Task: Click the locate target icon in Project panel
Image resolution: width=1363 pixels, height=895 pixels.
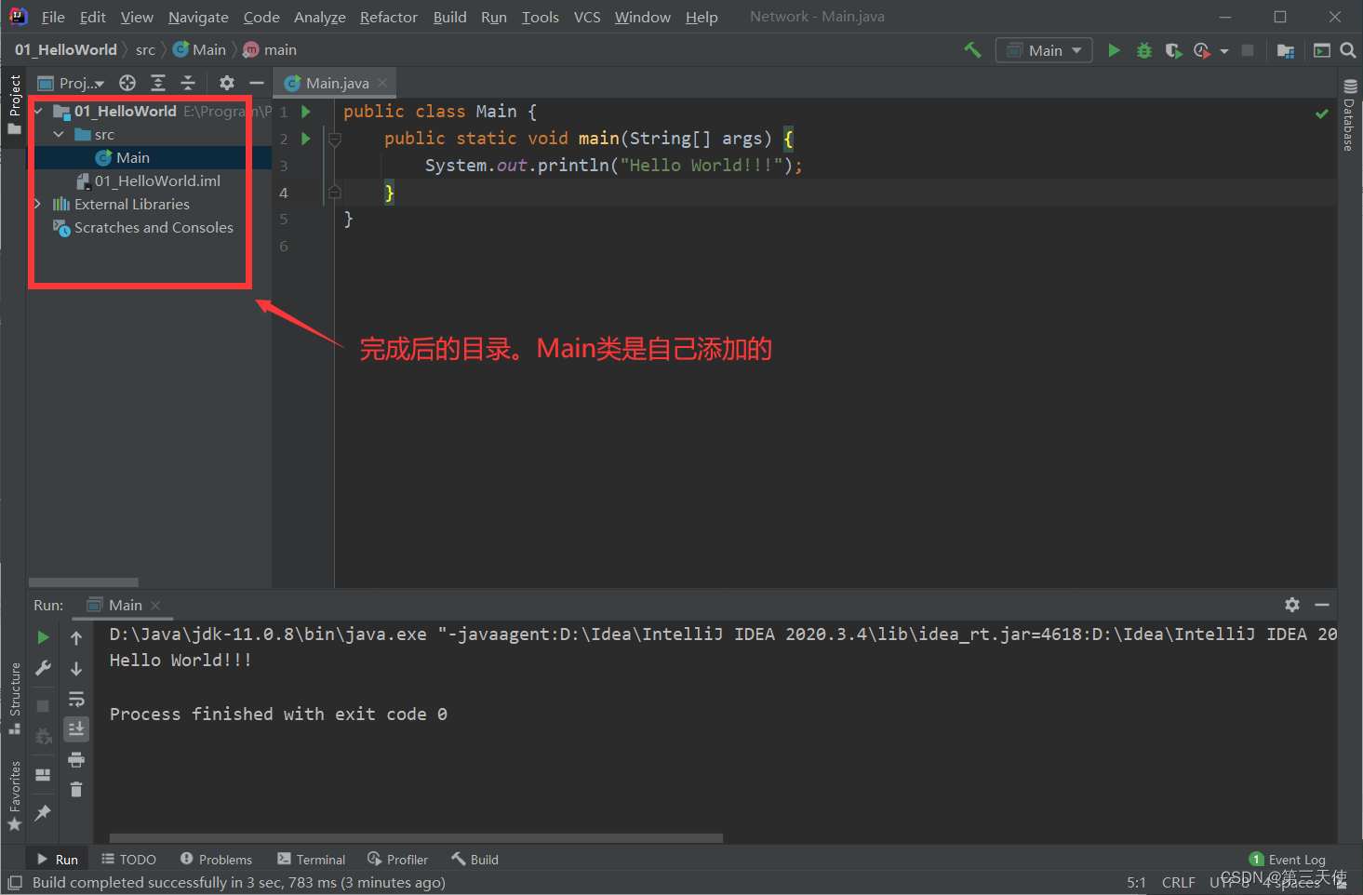Action: pyautogui.click(x=127, y=83)
